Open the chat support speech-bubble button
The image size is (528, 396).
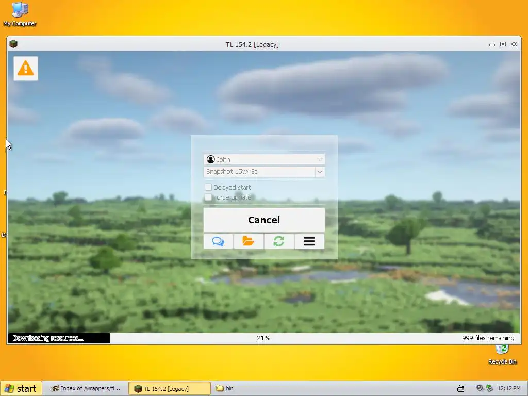pos(218,241)
